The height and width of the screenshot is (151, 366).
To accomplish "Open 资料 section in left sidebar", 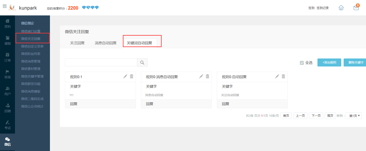I will pos(8,24).
